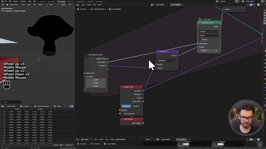The width and height of the screenshot is (266, 149).
Task: Click Suzanne in node editor breadcrumb
Action: click(x=83, y=9)
